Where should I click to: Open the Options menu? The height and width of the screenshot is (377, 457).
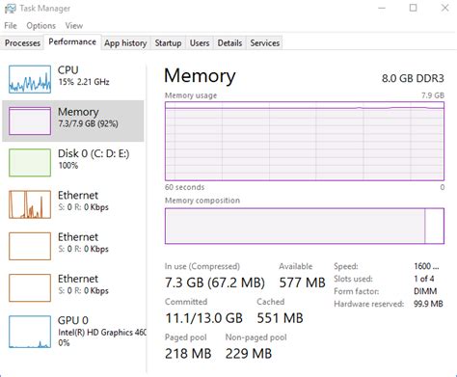tap(40, 26)
